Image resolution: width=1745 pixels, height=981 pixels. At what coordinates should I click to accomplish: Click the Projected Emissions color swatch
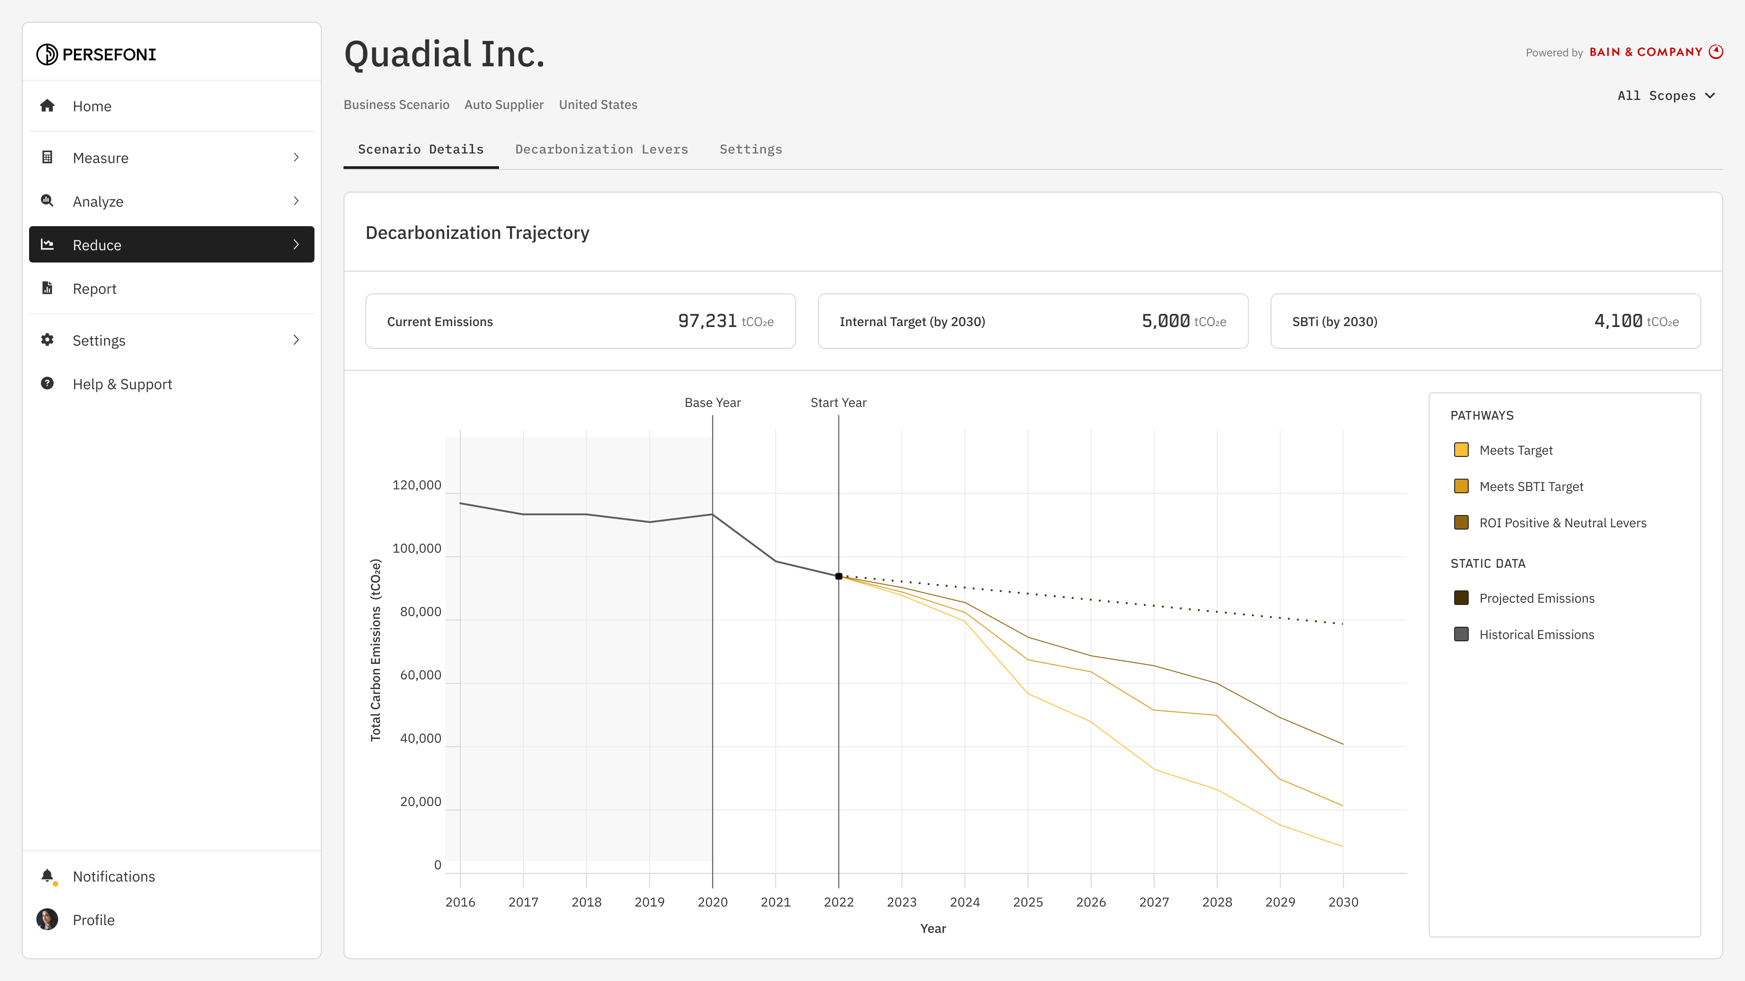[x=1461, y=598]
